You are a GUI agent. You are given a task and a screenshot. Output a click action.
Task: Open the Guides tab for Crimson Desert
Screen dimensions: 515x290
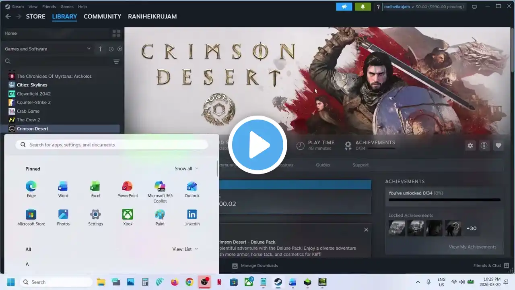coord(323,165)
